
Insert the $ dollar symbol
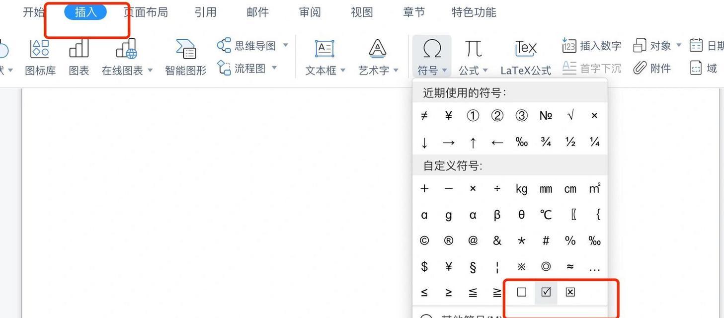pos(424,267)
